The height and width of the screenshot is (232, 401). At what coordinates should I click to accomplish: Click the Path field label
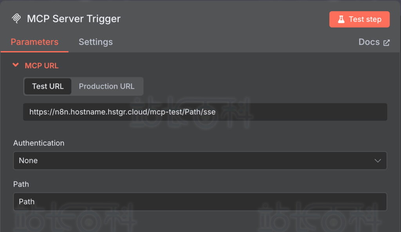21,184
